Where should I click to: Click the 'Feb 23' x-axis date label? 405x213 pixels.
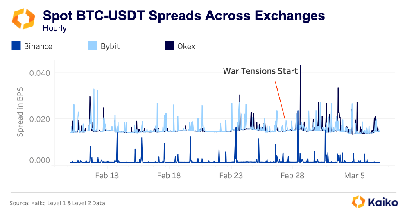[231, 176]
